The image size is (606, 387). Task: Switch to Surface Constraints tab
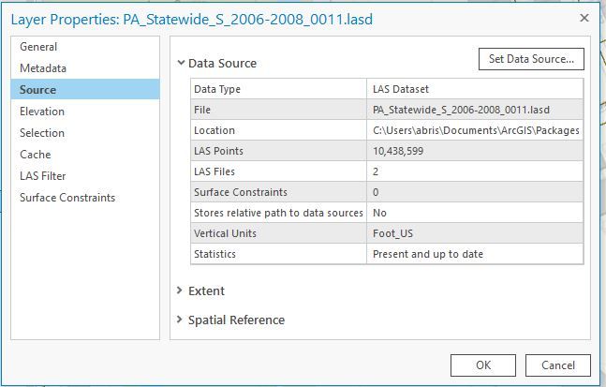[67, 198]
